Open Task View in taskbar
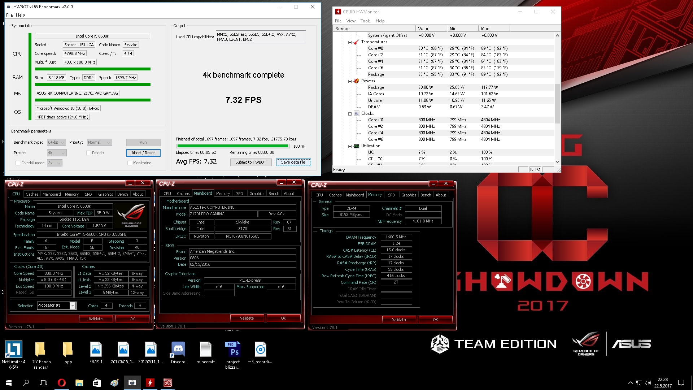Image resolution: width=693 pixels, height=390 pixels. click(43, 383)
